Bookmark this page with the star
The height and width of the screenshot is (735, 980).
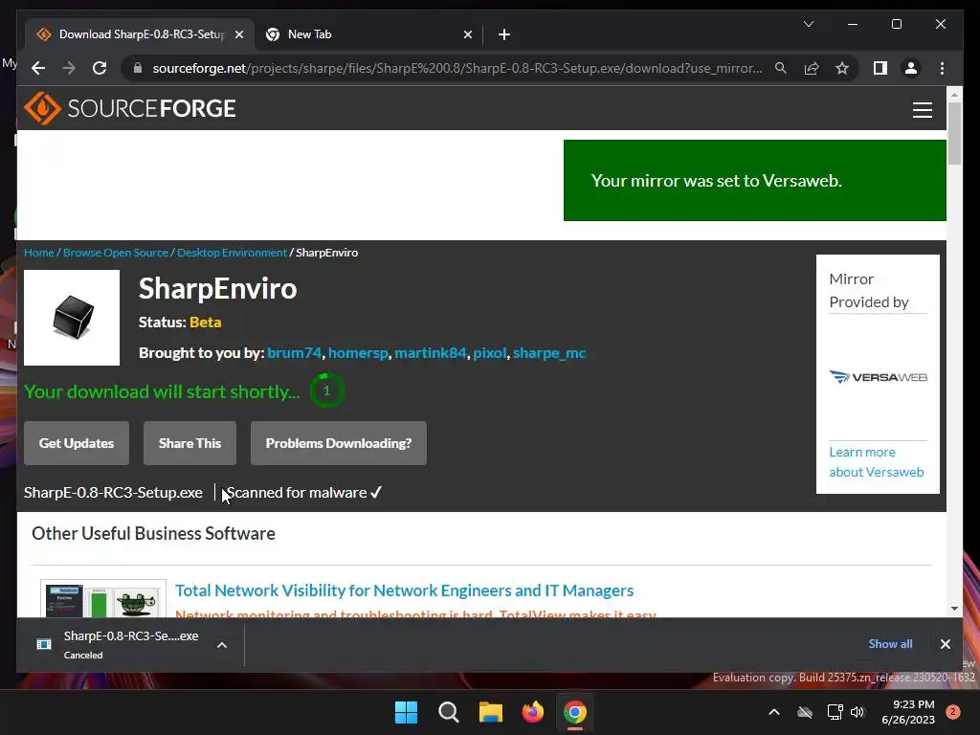(842, 68)
